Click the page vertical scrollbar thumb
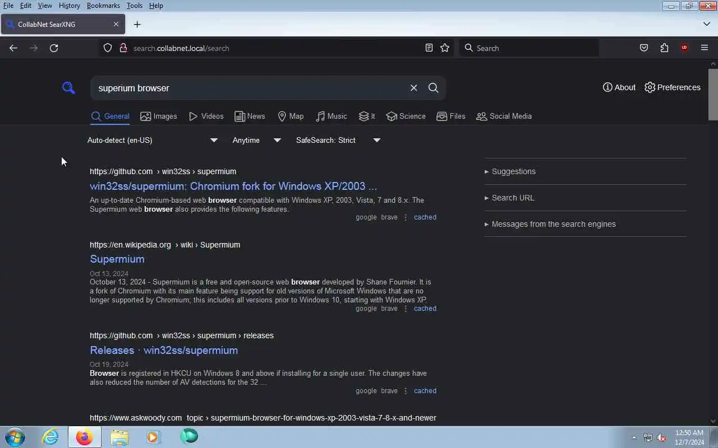Screen dimensions: 718x448 pyautogui.click(x=713, y=94)
